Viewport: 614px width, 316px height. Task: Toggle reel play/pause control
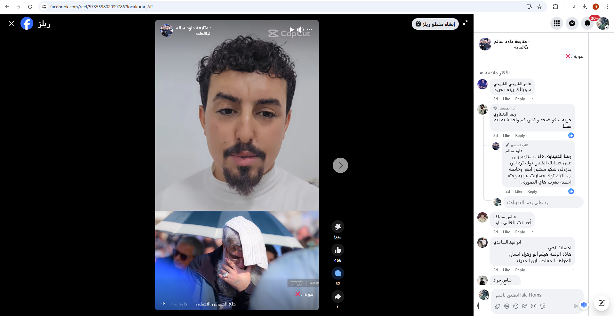tap(291, 30)
